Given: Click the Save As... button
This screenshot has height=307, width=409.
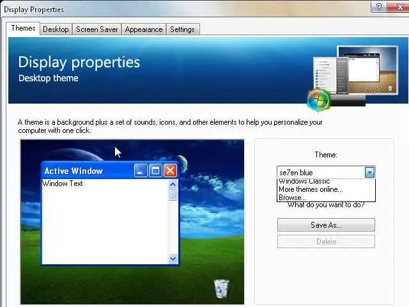Looking at the screenshot, I should click(x=326, y=225).
